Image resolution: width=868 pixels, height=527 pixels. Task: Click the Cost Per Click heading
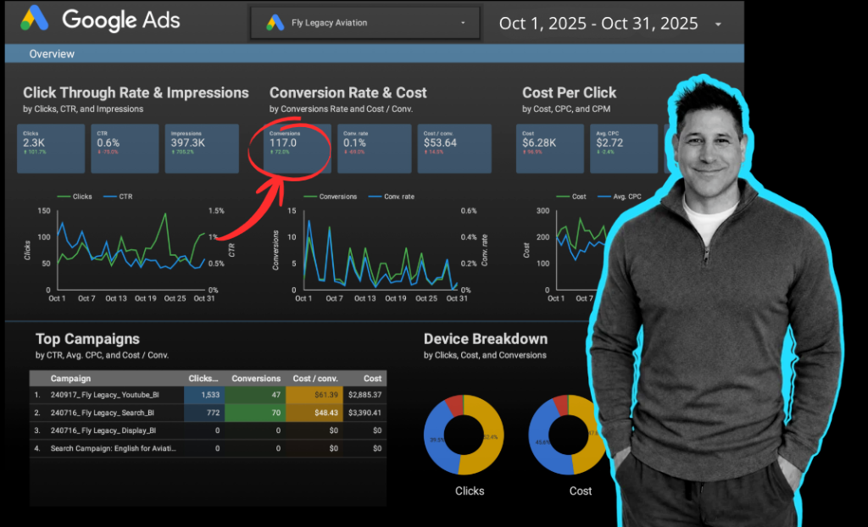click(x=569, y=92)
